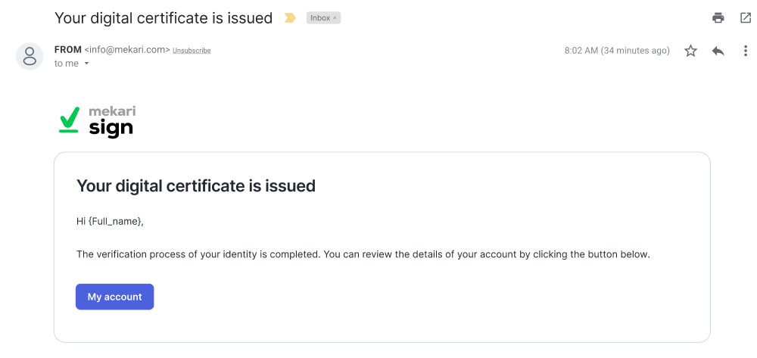Star this email message
The width and height of the screenshot is (757, 358).
[690, 51]
